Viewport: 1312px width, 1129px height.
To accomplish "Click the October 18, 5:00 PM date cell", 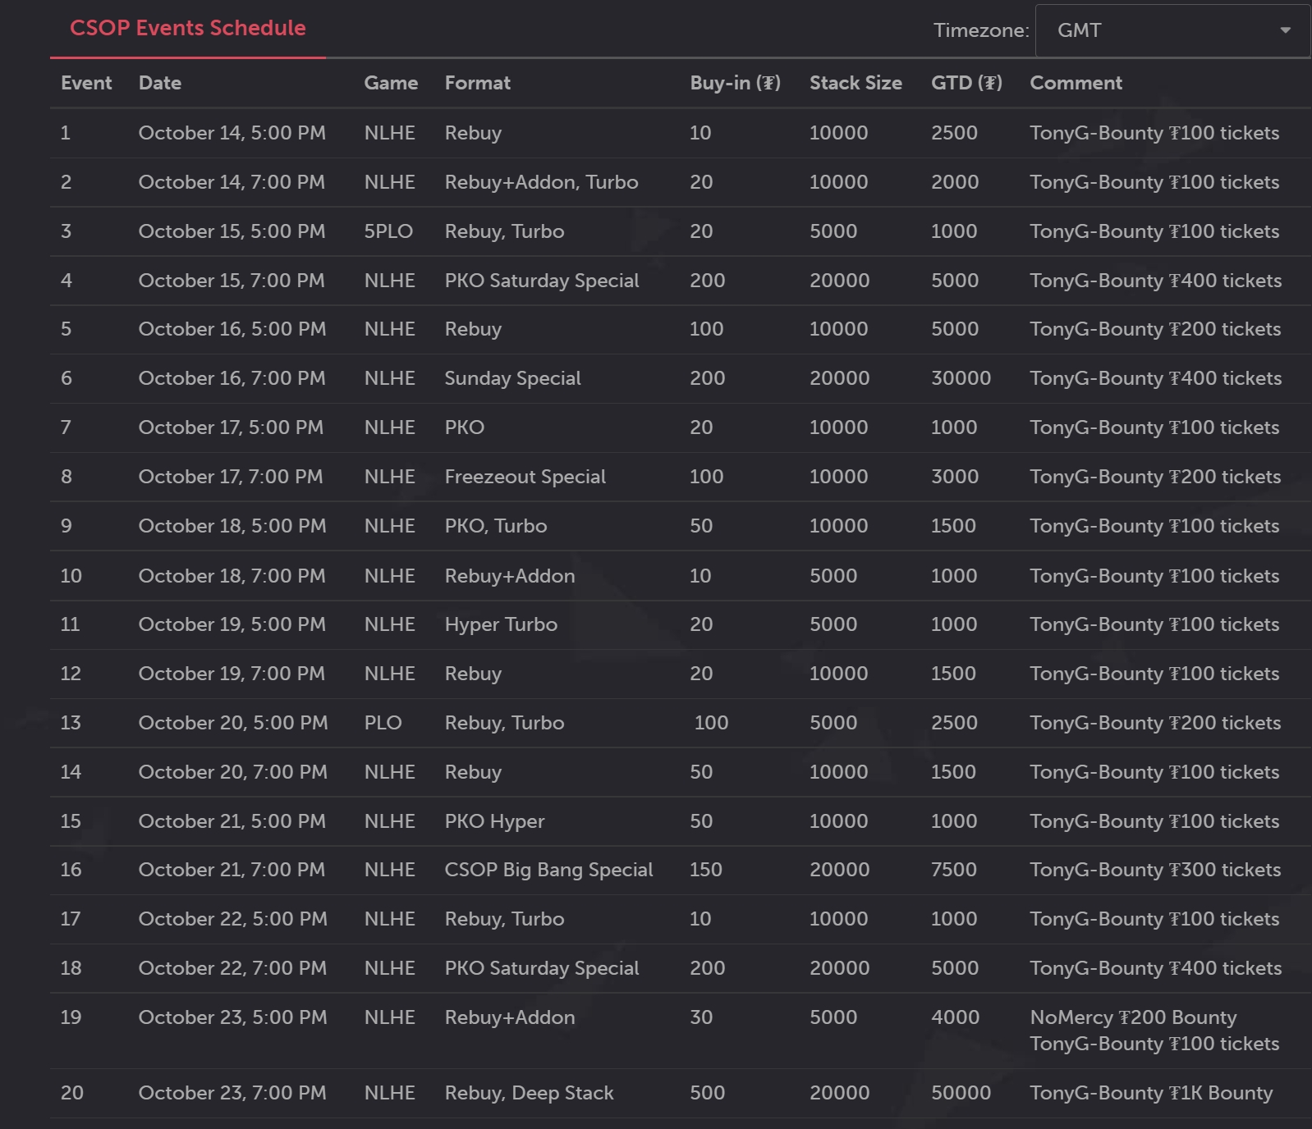I will point(232,526).
